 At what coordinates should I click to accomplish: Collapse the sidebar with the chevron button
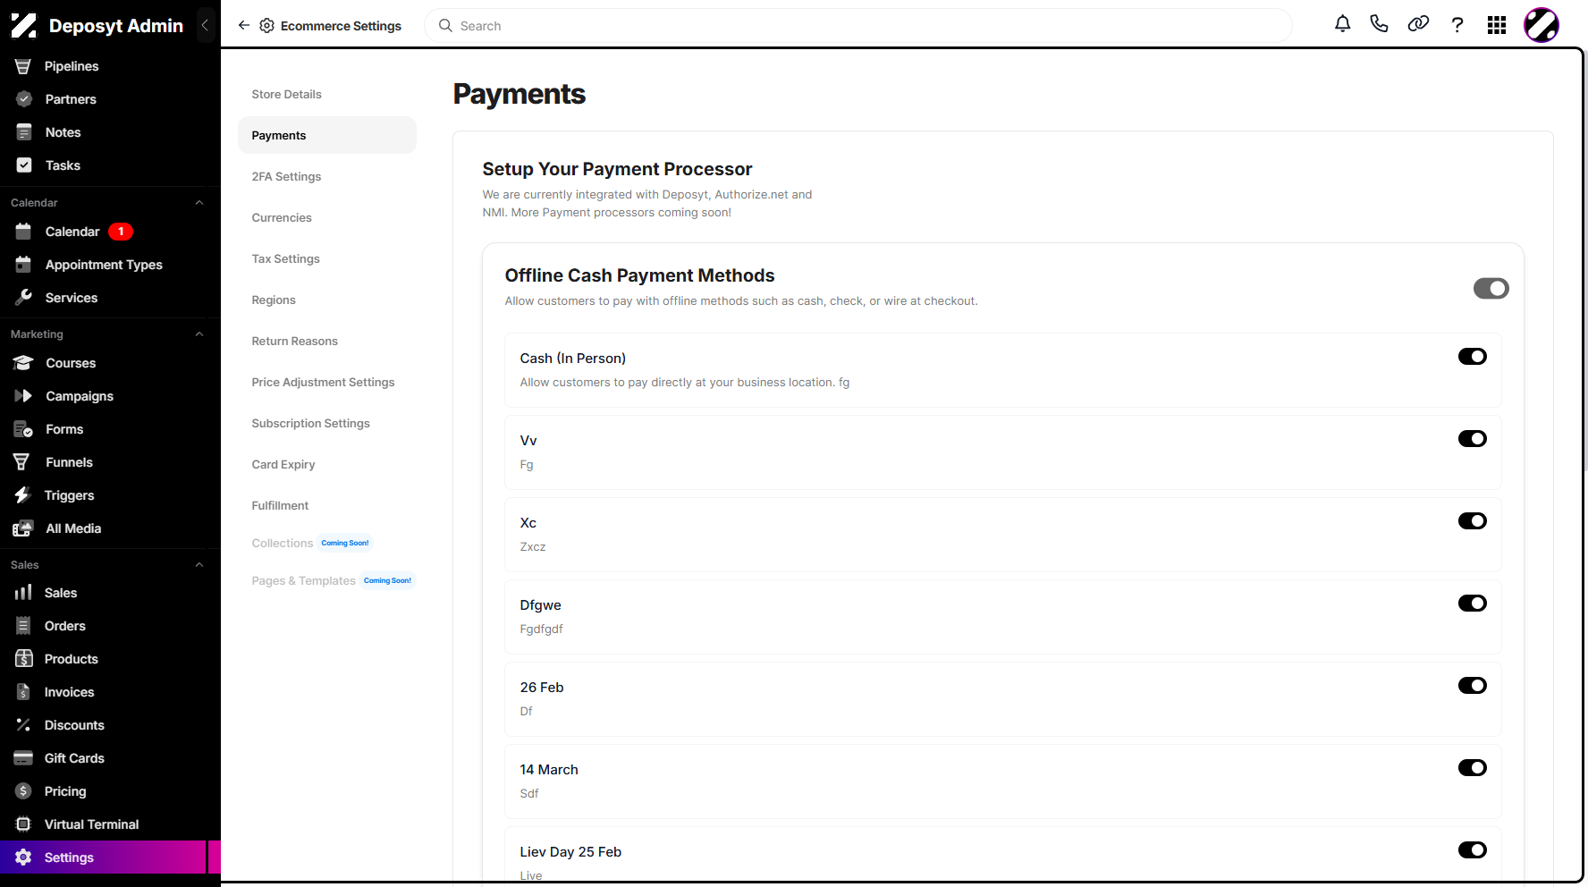point(205,25)
